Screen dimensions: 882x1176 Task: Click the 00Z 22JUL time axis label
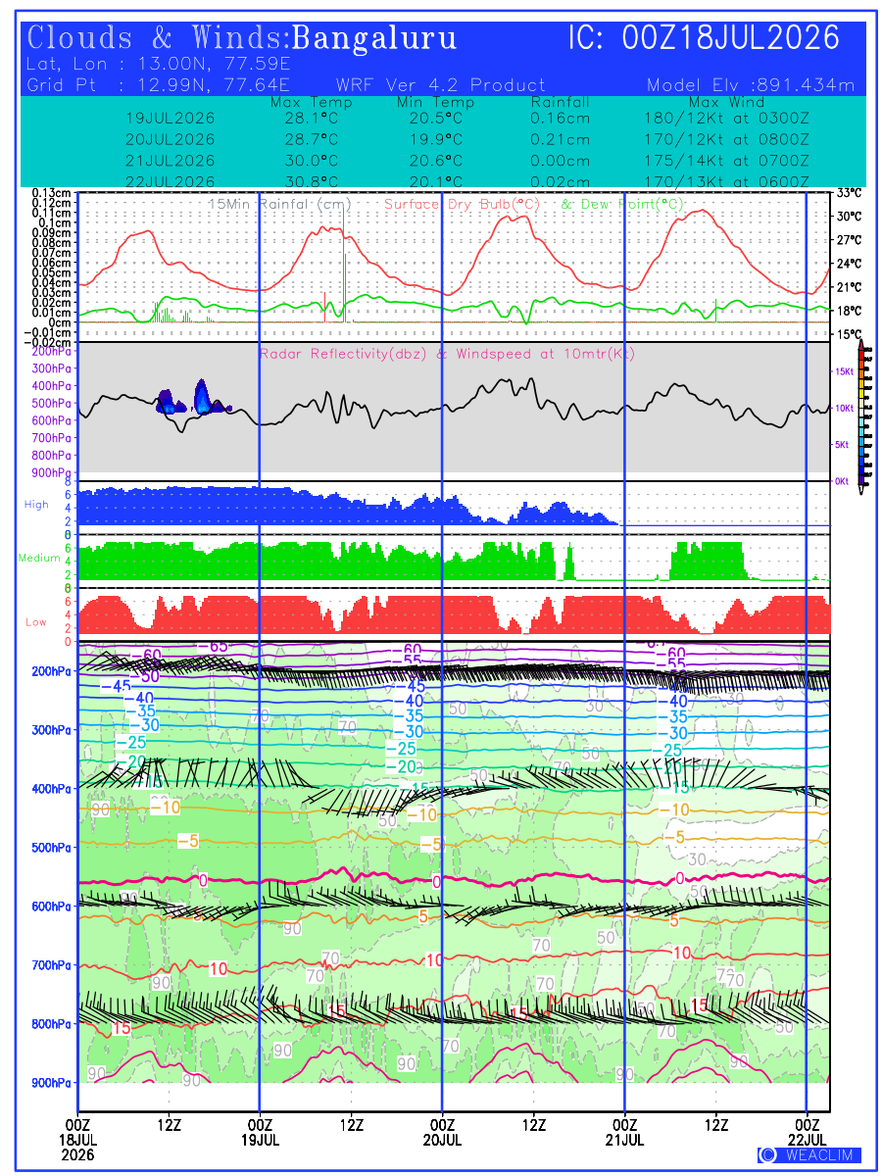(808, 1131)
